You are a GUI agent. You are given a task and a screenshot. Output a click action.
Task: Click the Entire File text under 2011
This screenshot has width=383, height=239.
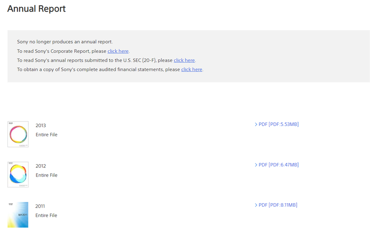(46, 215)
